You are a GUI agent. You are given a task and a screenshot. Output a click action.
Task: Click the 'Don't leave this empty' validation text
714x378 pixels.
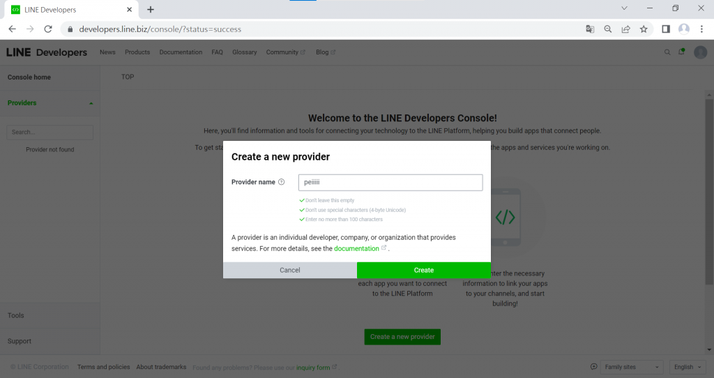point(330,200)
